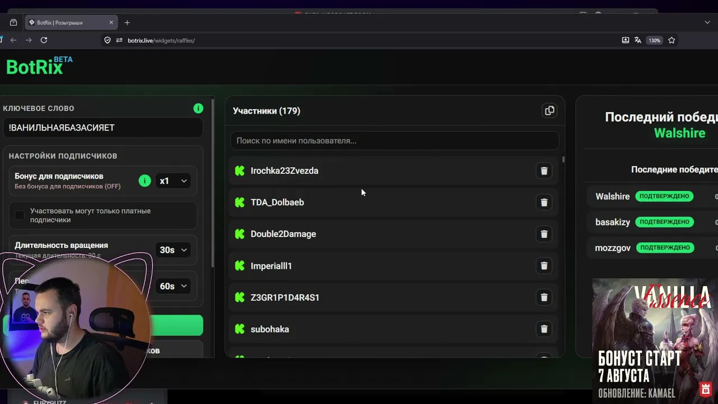Viewport: 718px width, 404px height.
Task: Click basakizy in recent winners
Action: [613, 222]
